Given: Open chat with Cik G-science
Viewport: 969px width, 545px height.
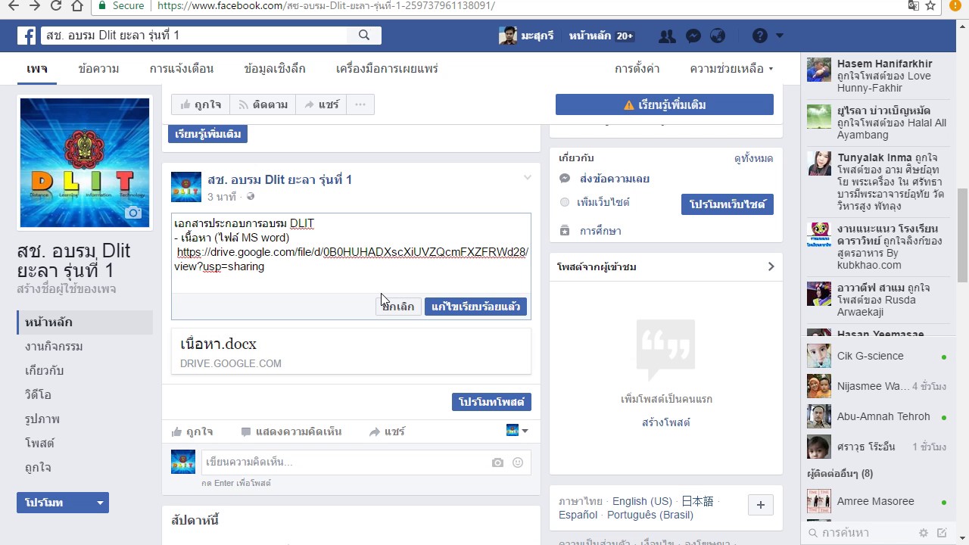Looking at the screenshot, I should pyautogui.click(x=877, y=356).
